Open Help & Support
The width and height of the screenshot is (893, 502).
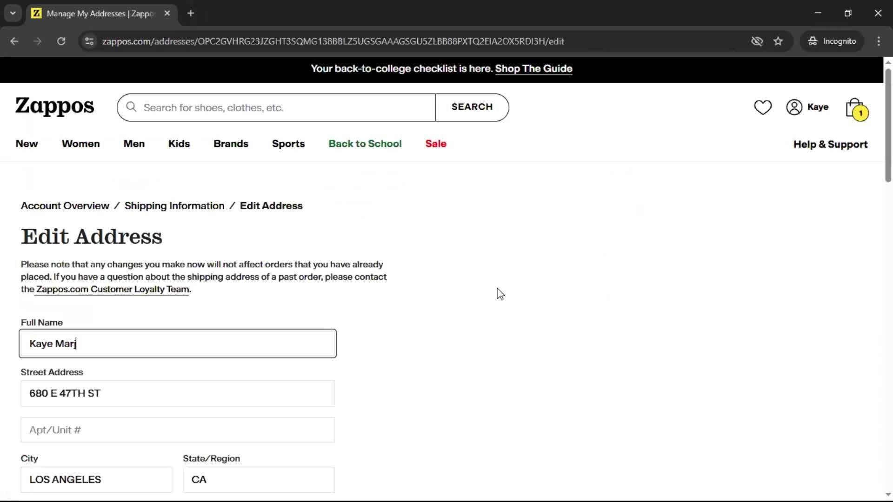click(x=830, y=145)
